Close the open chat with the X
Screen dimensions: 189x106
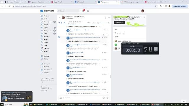point(59,18)
